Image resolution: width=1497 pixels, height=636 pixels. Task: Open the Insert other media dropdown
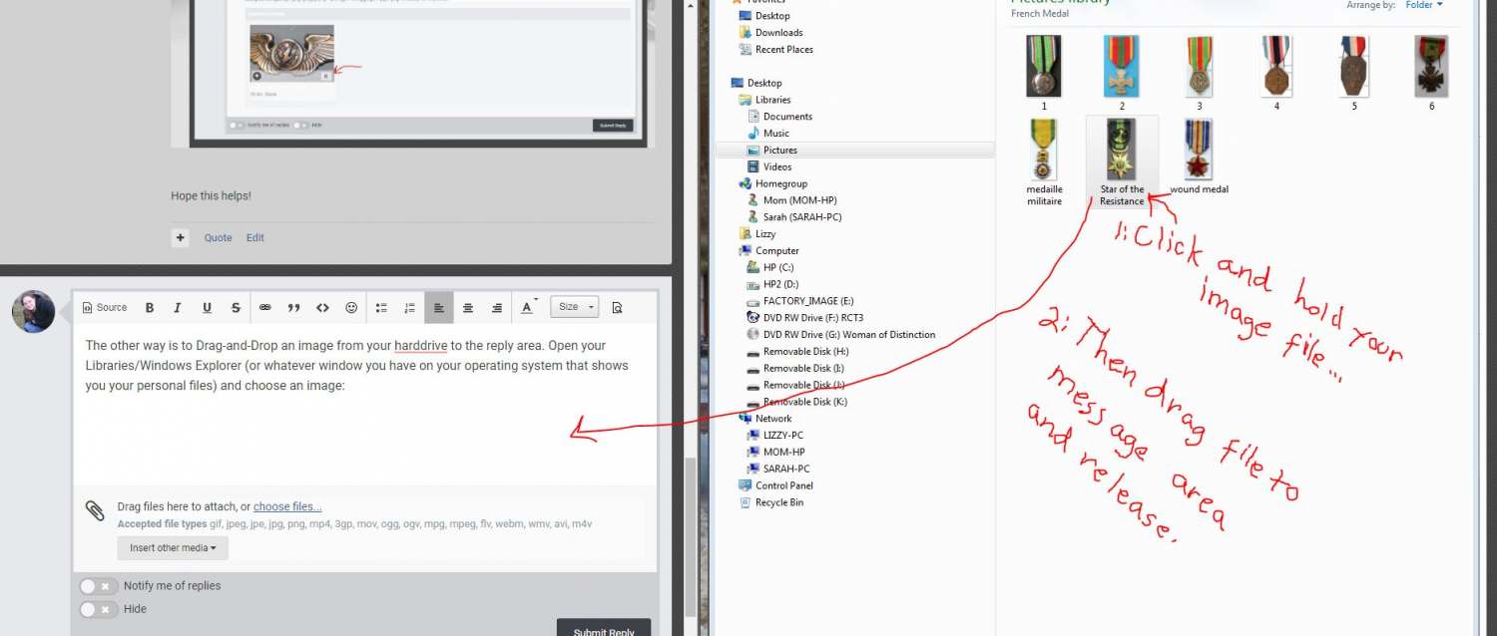coord(172,547)
